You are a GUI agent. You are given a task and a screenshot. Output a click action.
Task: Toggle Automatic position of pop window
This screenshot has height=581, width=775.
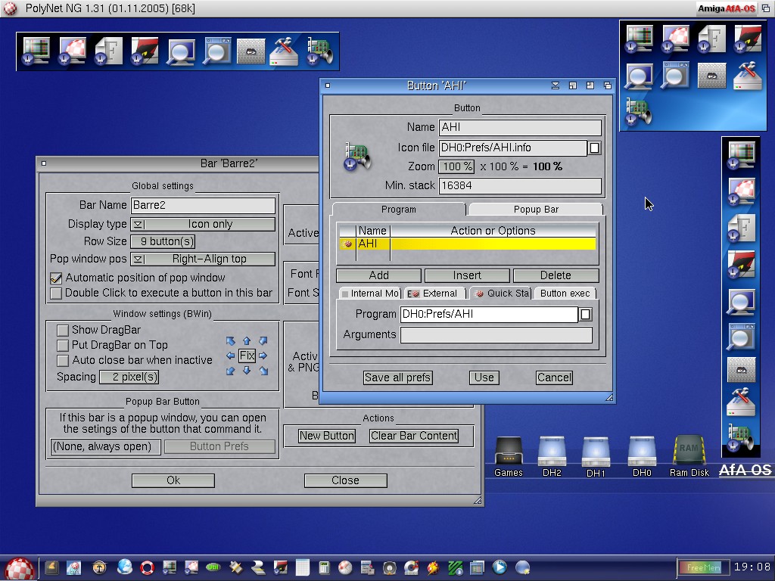pos(56,278)
